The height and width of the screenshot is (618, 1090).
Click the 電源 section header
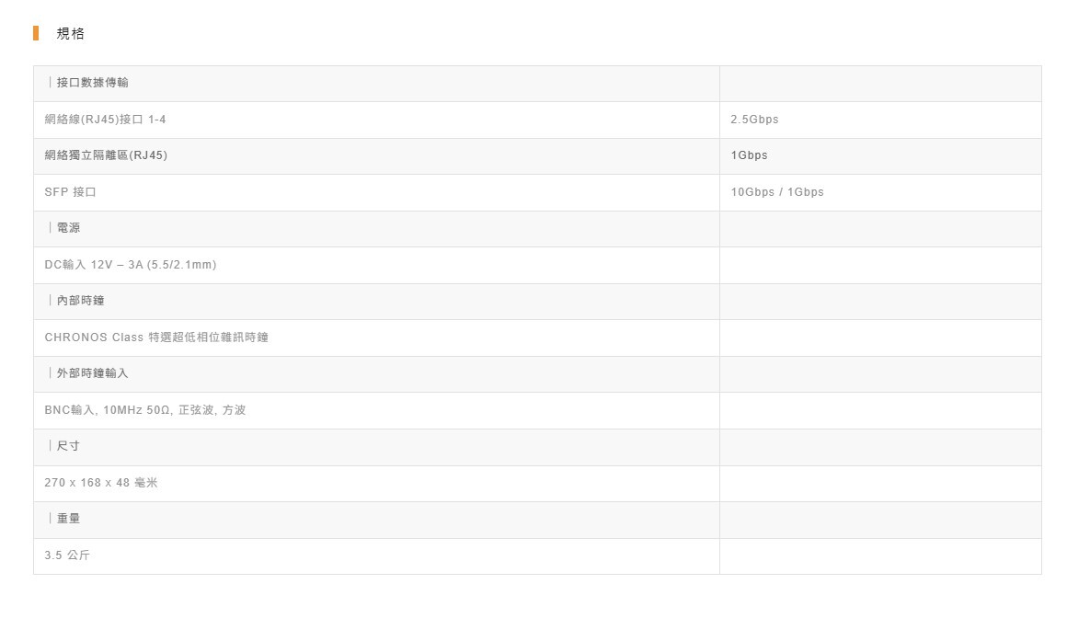click(68, 228)
